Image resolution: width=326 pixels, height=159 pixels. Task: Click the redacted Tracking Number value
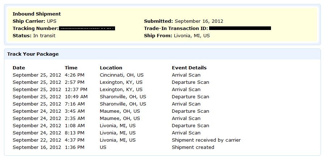tap(87, 29)
